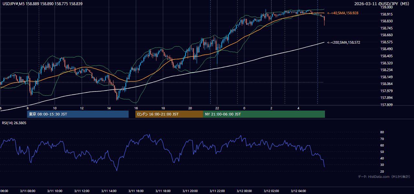Click RSI scale value 60
The image size is (414, 194).
[x=382, y=145]
